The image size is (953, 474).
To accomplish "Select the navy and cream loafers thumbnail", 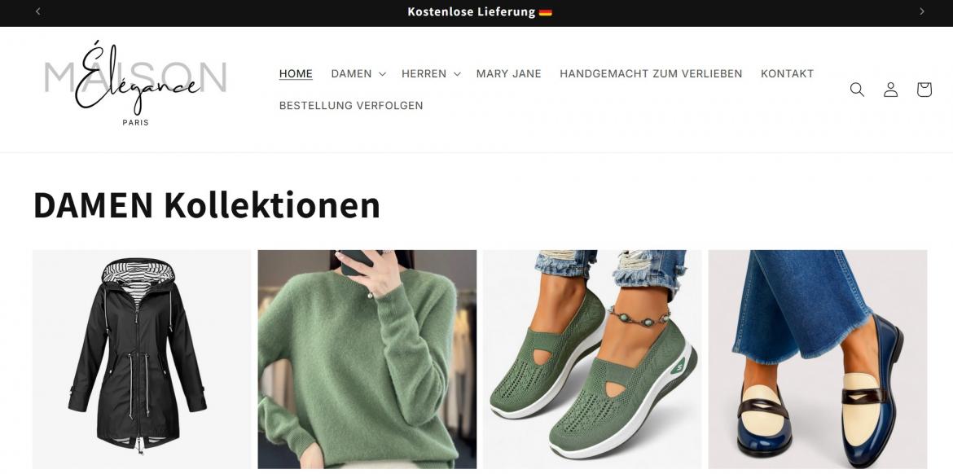I will pos(818,359).
